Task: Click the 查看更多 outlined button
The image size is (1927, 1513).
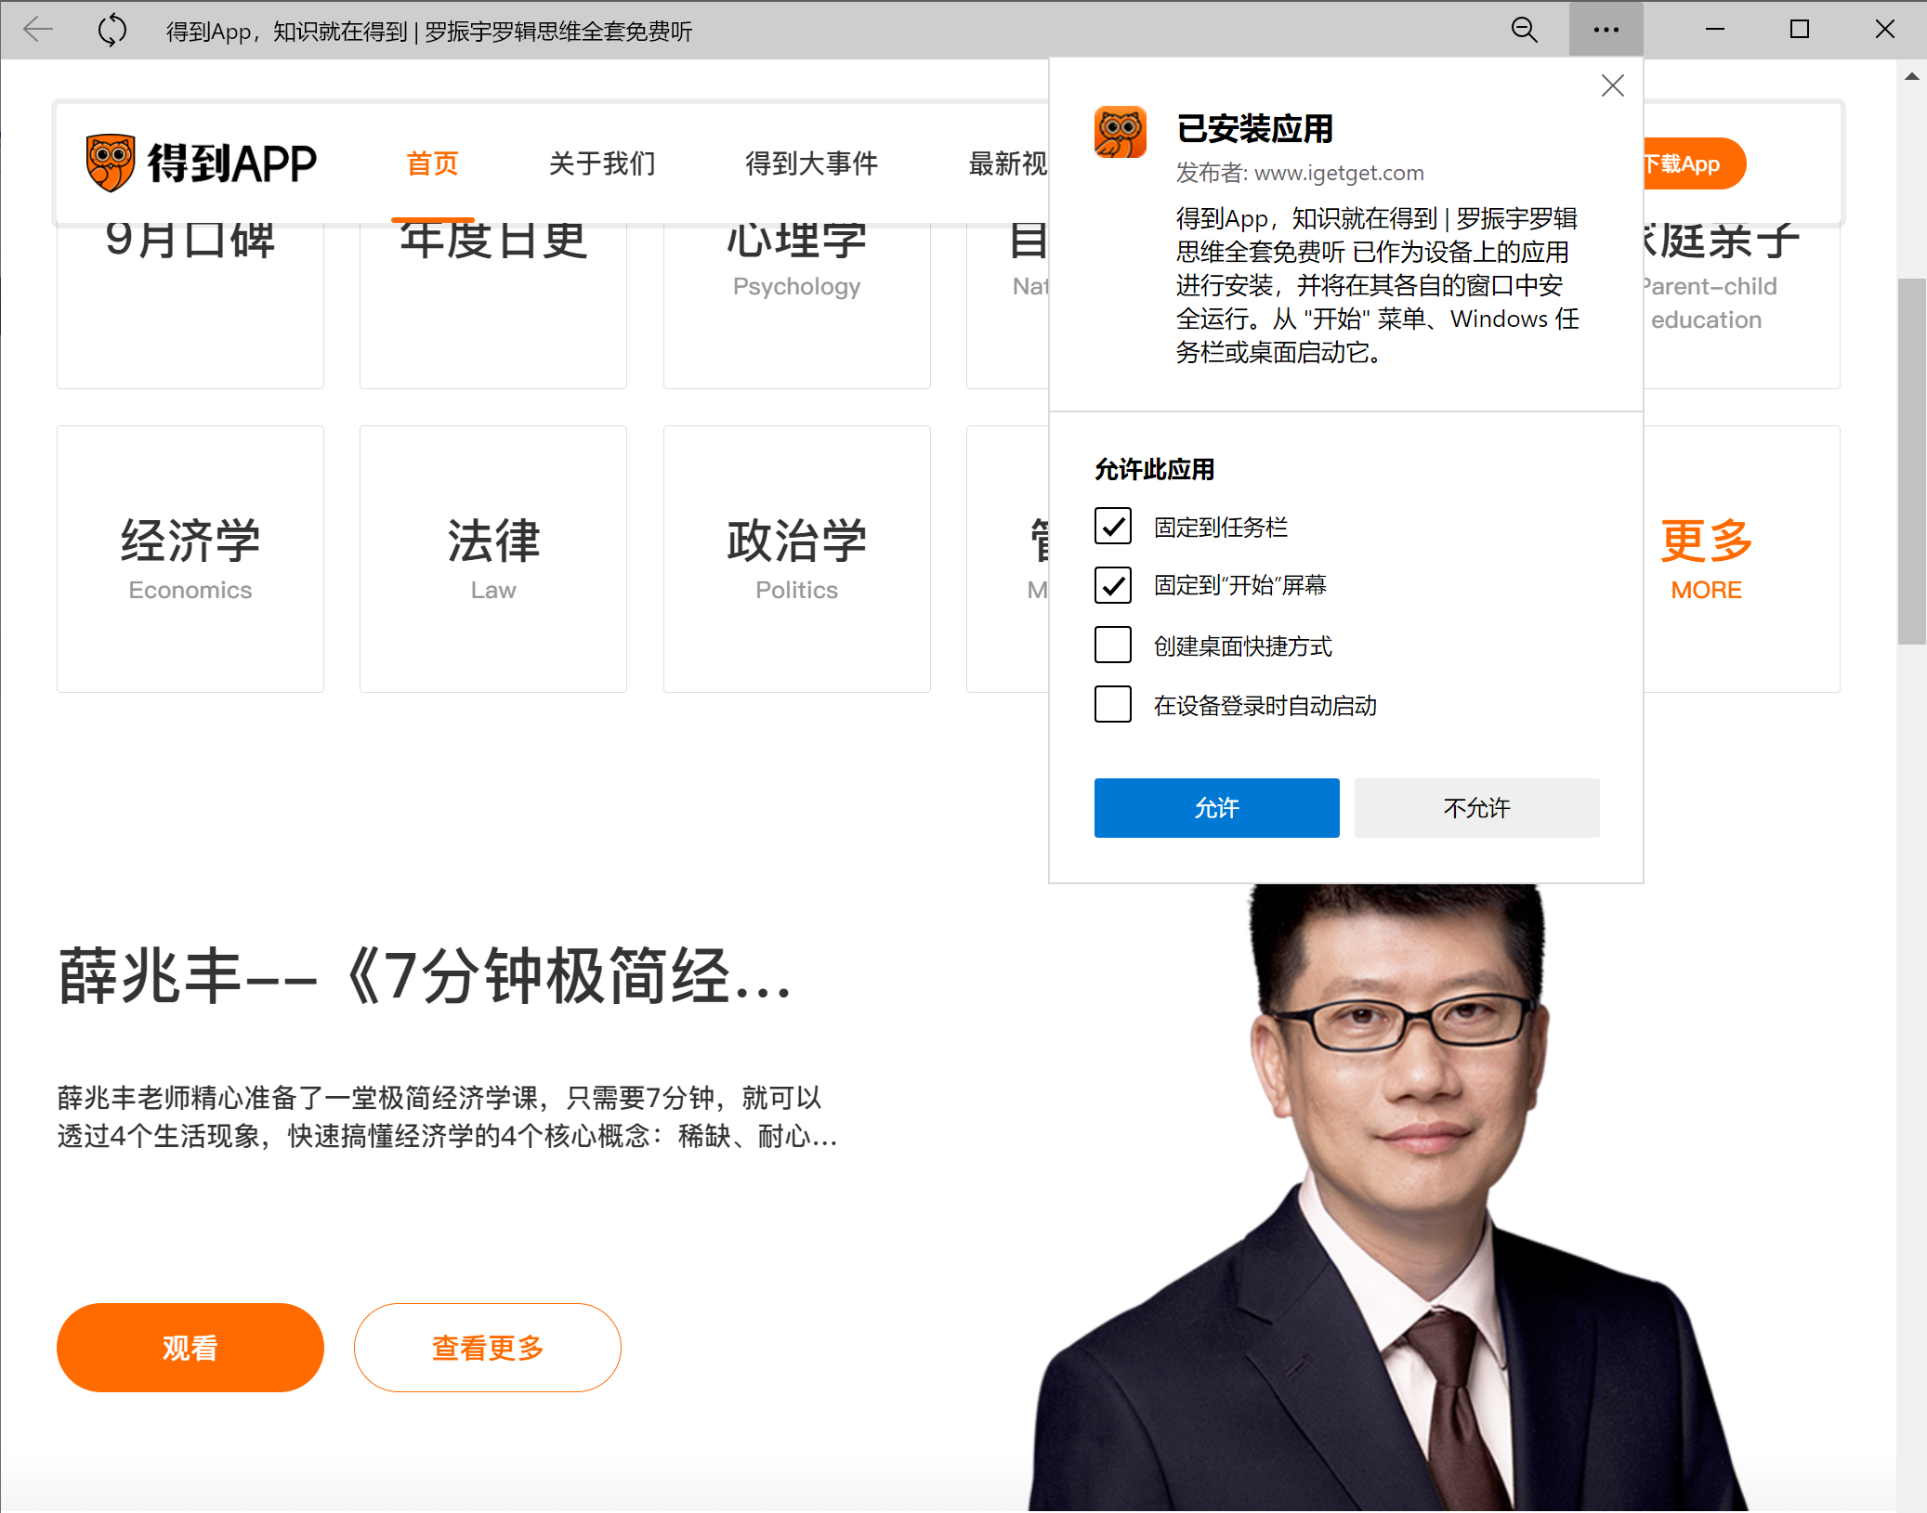Action: coord(487,1347)
